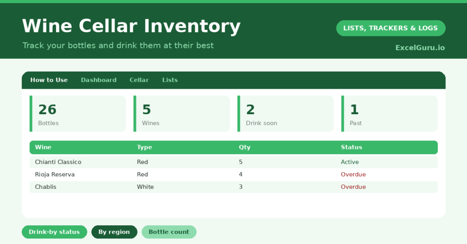Click the Type column header

pos(145,147)
